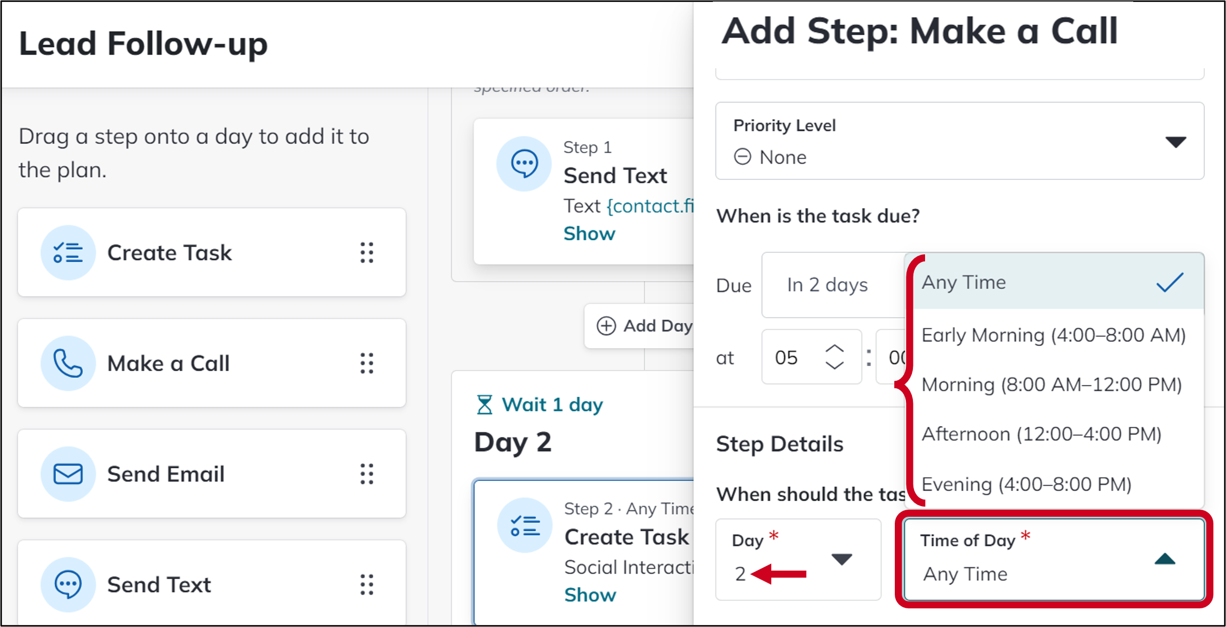Select Any Time option with checkmark
This screenshot has height=627, width=1226.
pyautogui.click(x=1055, y=282)
